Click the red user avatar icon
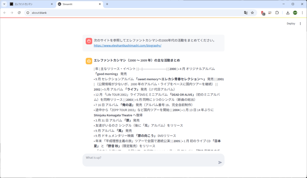307x178 pixels. (89, 41)
